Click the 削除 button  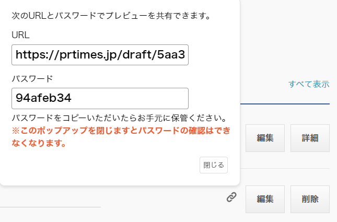click(310, 199)
